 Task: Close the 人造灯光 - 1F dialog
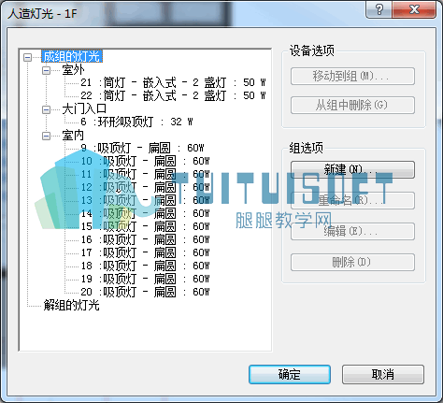(x=414, y=9)
